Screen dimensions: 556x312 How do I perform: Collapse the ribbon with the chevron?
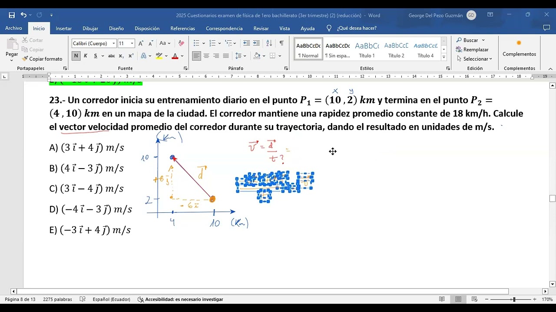[550, 68]
